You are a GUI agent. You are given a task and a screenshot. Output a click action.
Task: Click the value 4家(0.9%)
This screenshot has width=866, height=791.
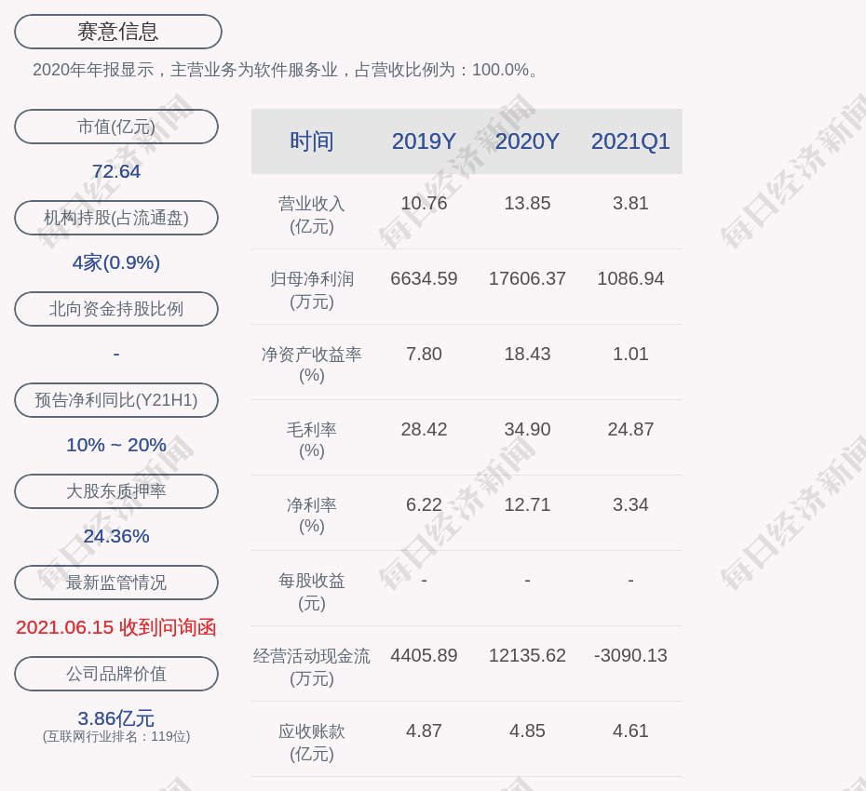[116, 262]
